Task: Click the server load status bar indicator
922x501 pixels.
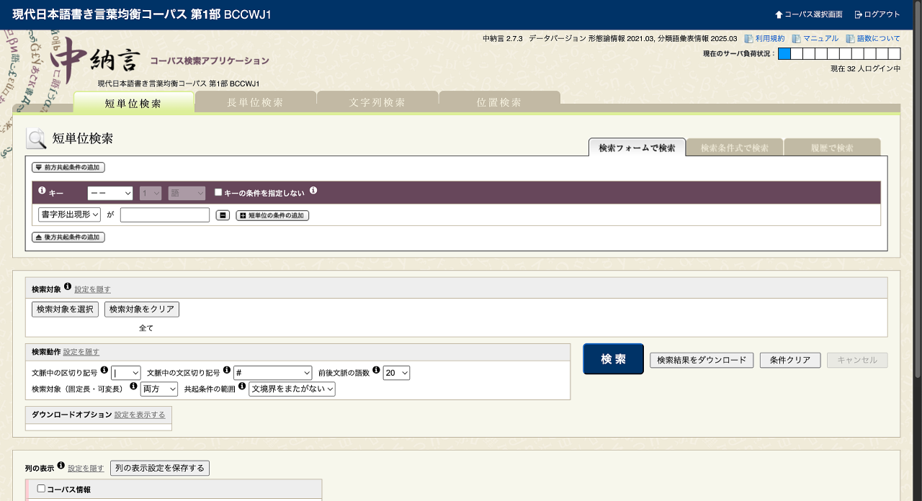Action: click(839, 54)
